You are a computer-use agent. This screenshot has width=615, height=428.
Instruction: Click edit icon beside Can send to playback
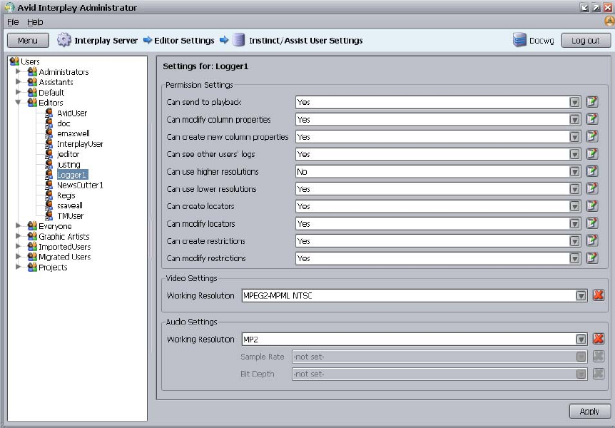[592, 102]
